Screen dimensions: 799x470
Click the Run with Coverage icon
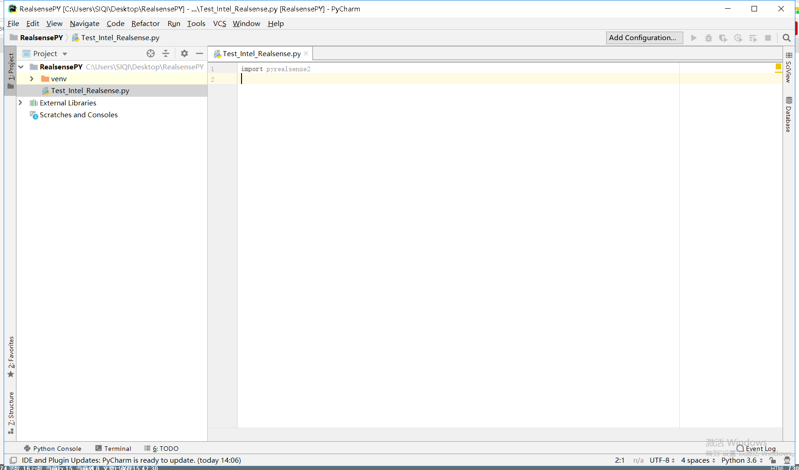click(723, 38)
